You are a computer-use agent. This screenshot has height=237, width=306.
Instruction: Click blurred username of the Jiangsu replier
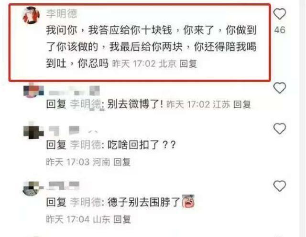(x=74, y=91)
